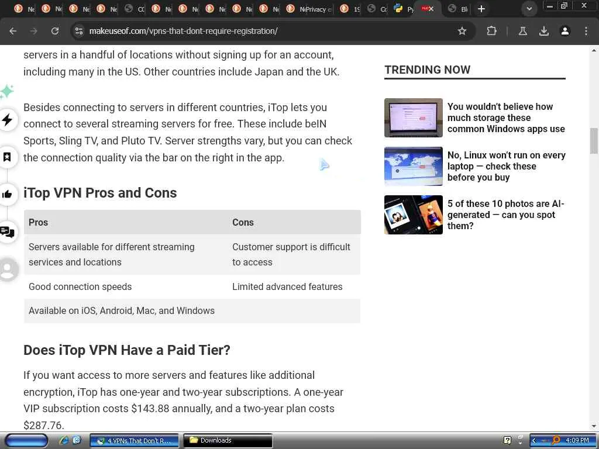This screenshot has width=599, height=449.
Task: Switch to the Bl tab
Action: 458,9
